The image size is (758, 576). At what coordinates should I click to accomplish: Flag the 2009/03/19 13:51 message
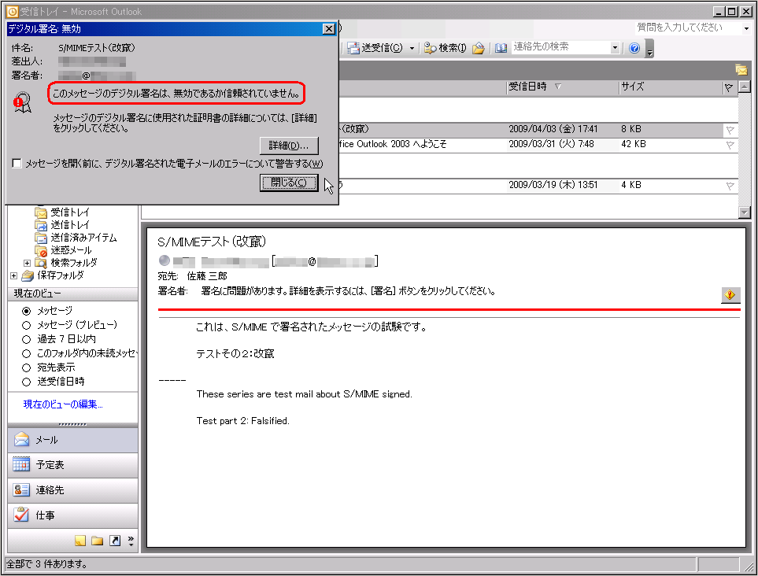pos(730,186)
